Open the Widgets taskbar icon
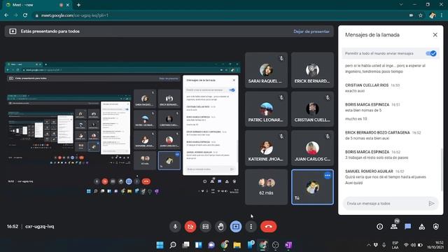Screen dimensions: 448x252 click(199, 245)
